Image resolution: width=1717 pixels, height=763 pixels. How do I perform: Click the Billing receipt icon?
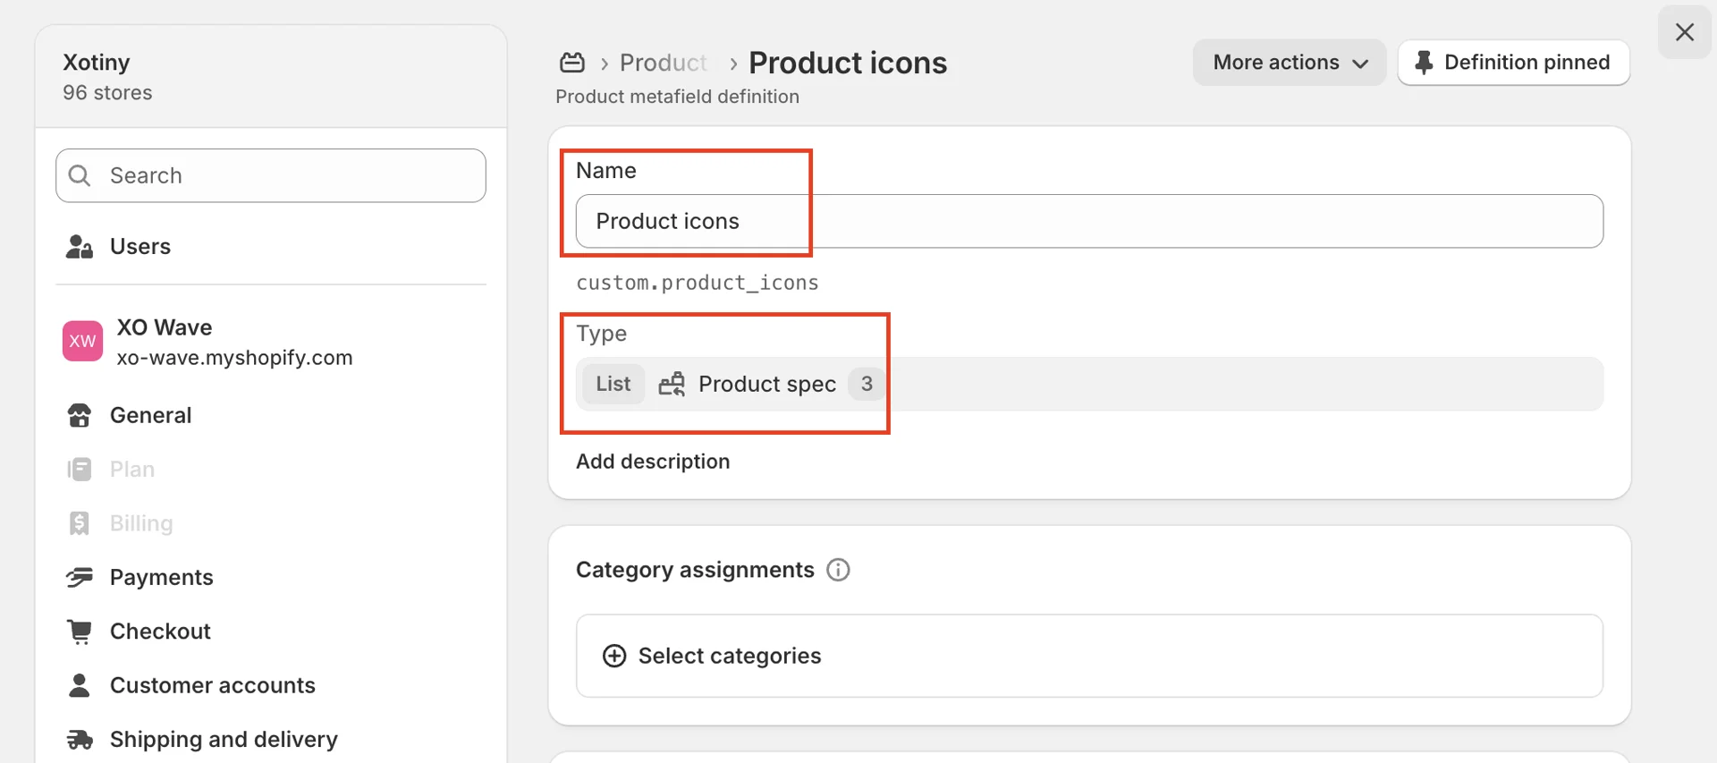[80, 523]
